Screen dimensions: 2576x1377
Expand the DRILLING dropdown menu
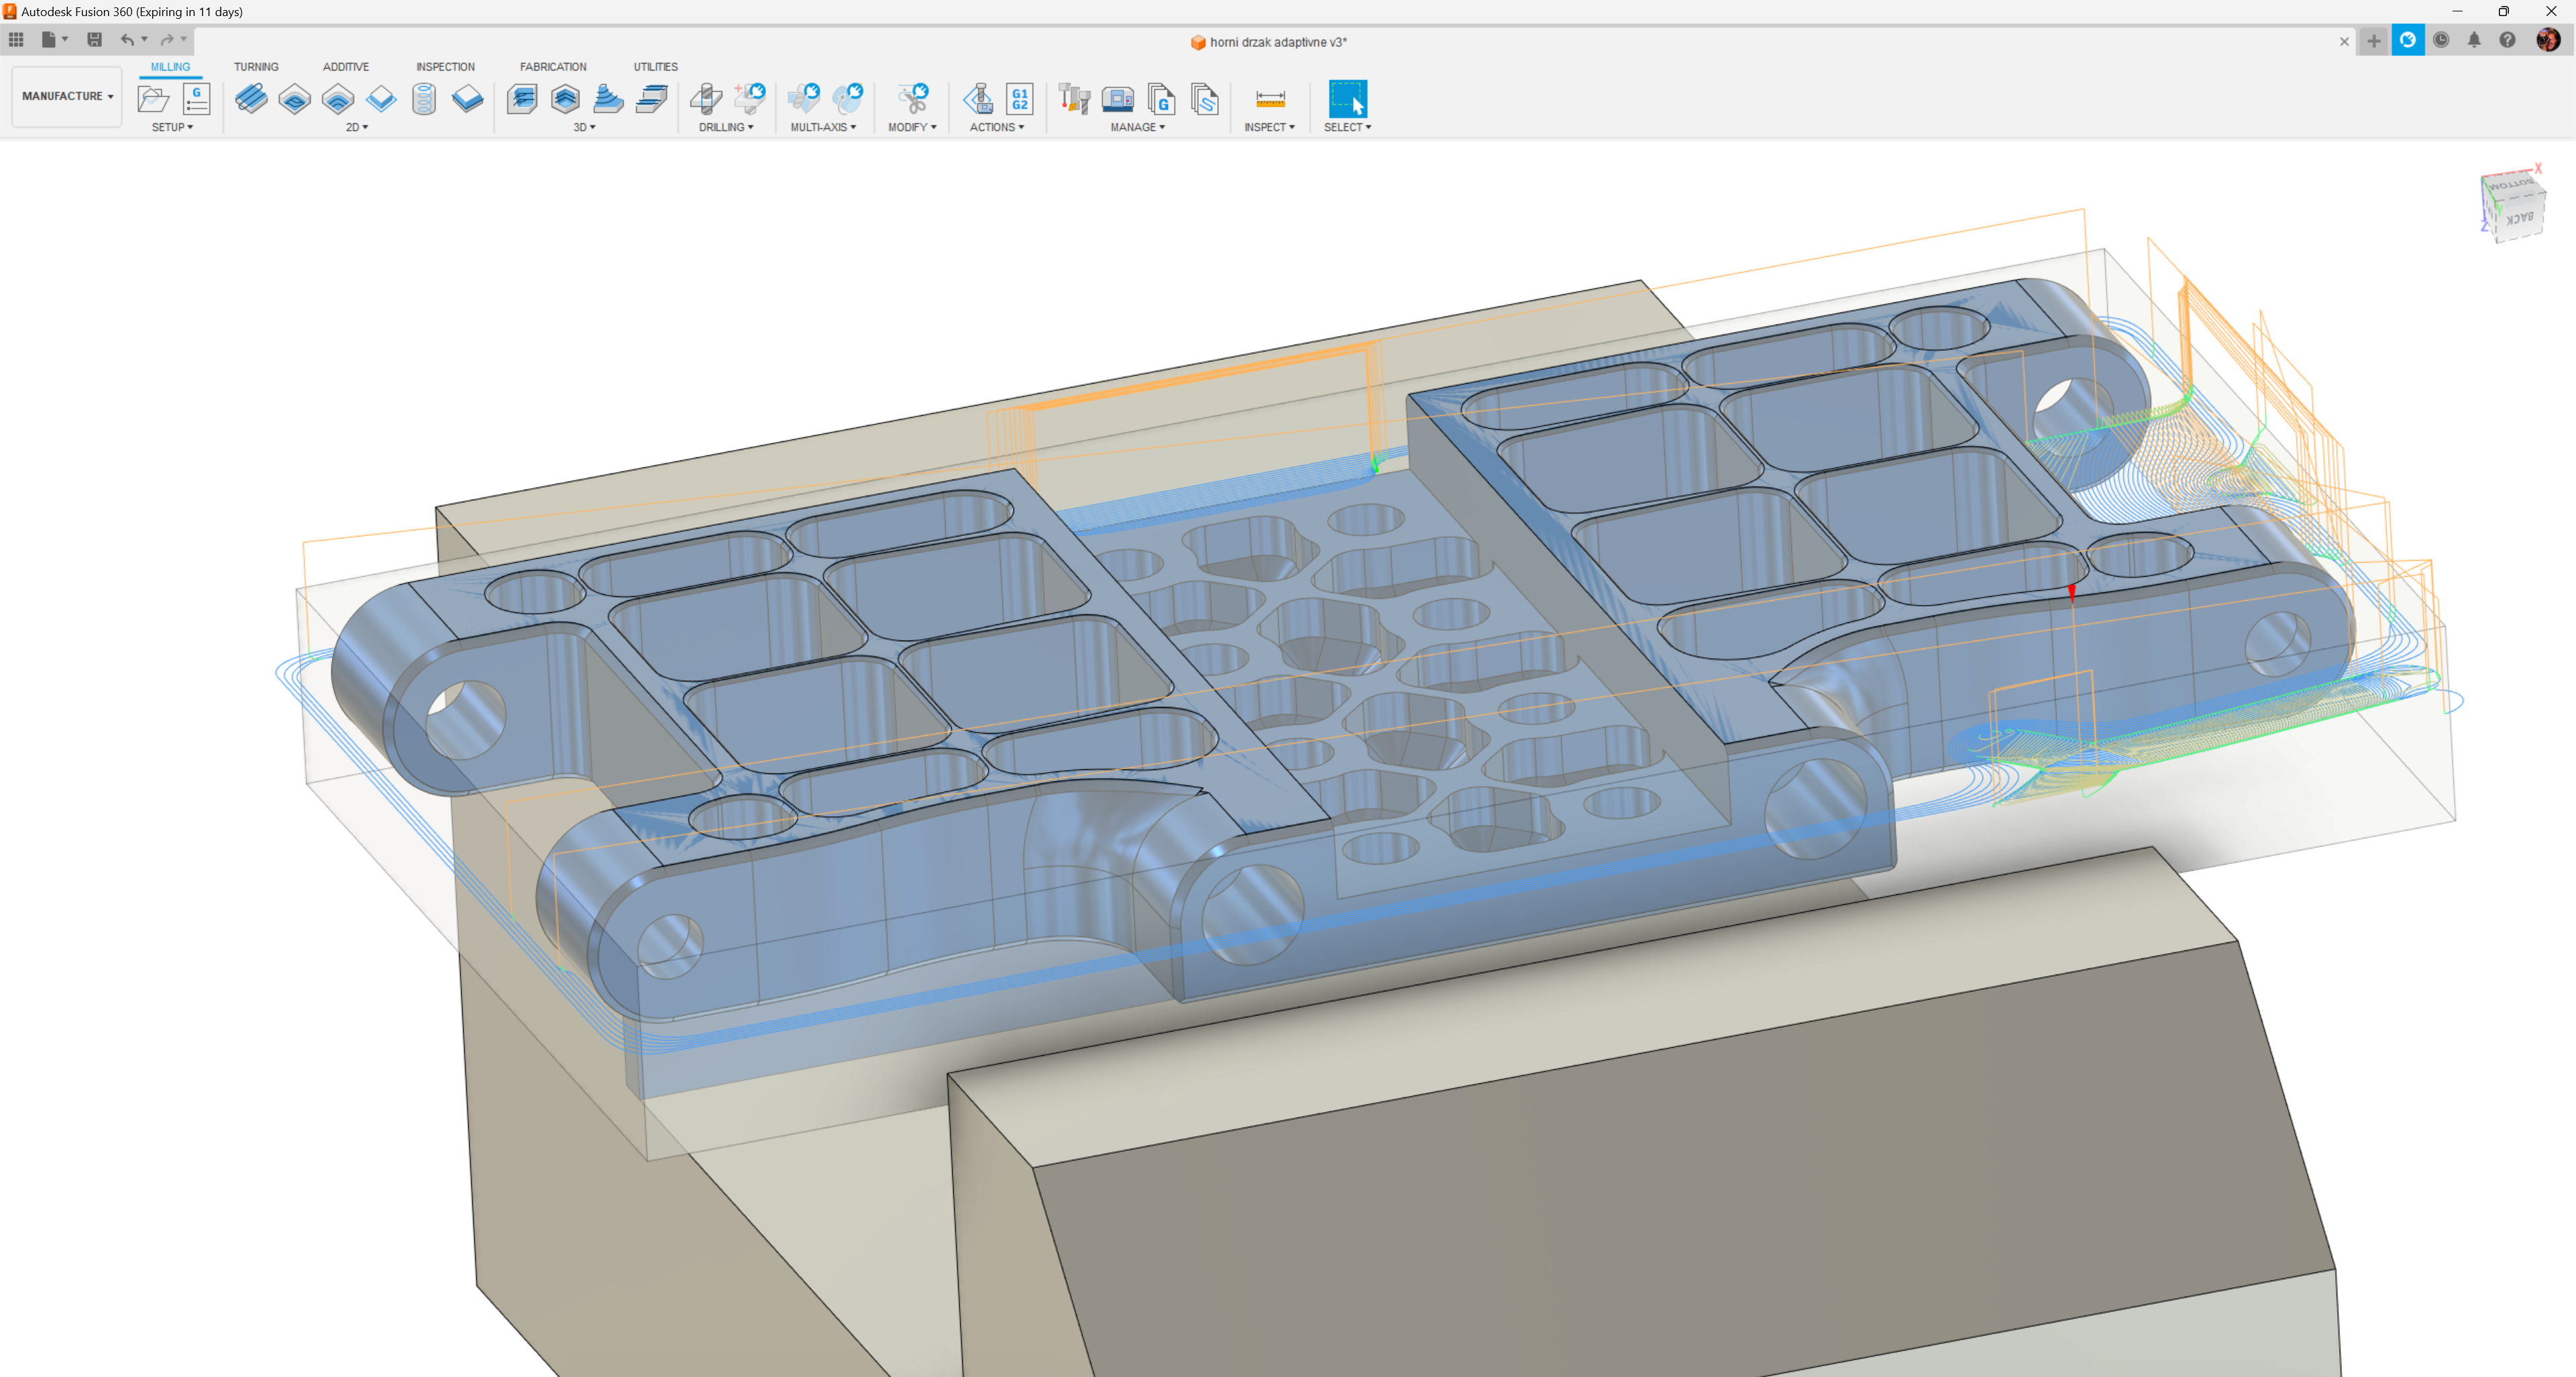pyautogui.click(x=726, y=127)
